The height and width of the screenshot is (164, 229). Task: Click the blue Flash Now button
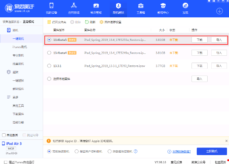(x=212, y=151)
